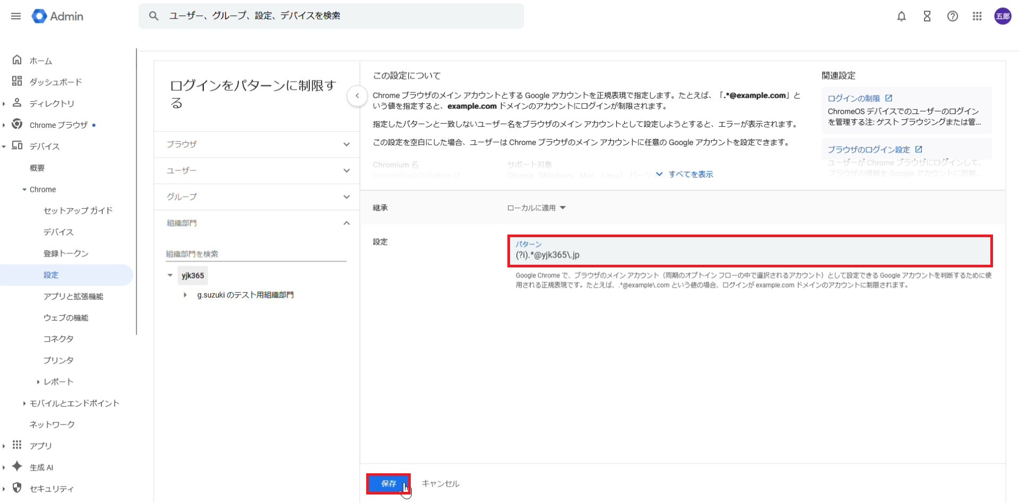Open ダッシュボード in the sidebar
The height and width of the screenshot is (503, 1019).
click(55, 82)
